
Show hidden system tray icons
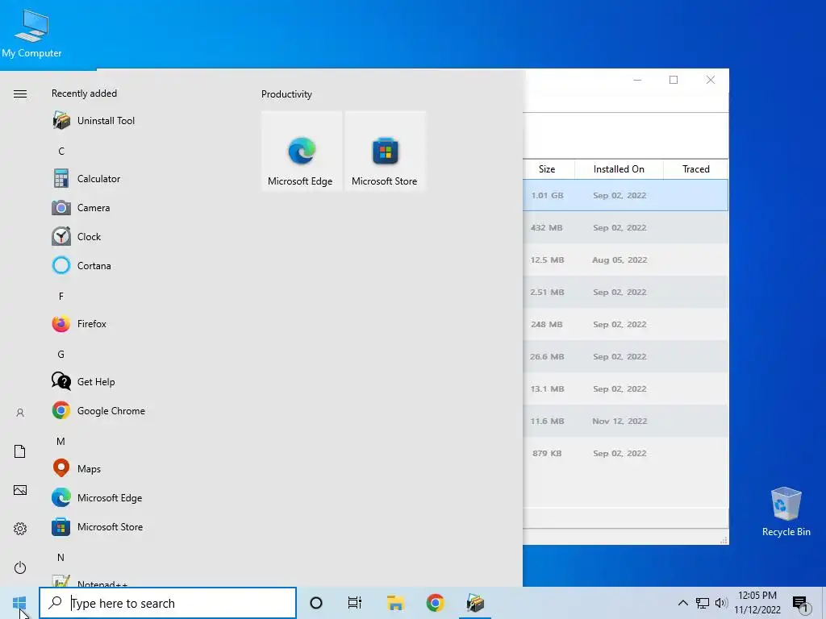pos(682,603)
